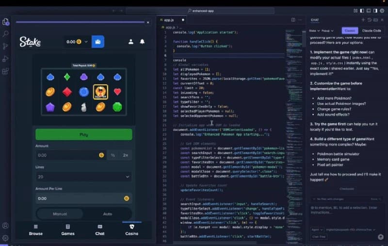
Task: Click the app.js breadcrumb
Action: click(x=170, y=27)
